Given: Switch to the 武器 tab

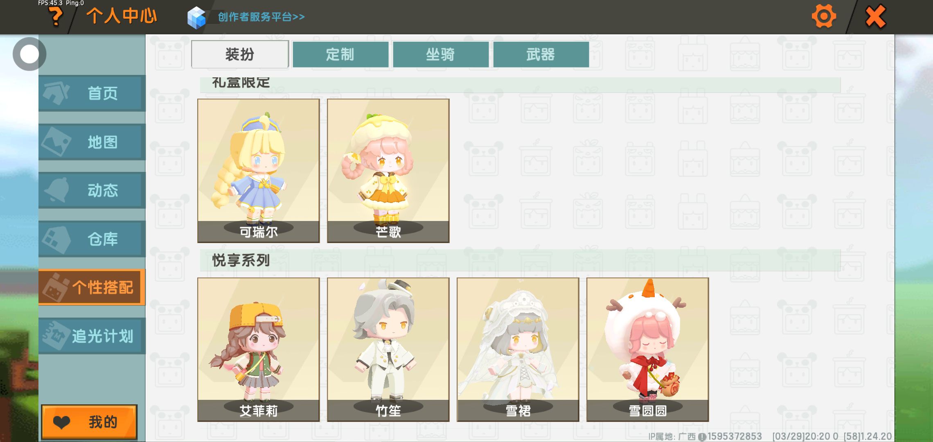Looking at the screenshot, I should click(x=541, y=54).
